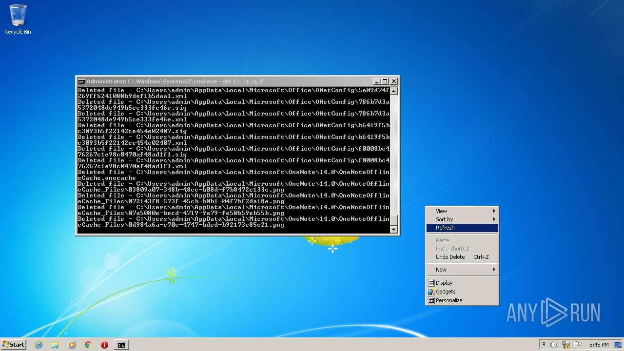Click the Start button
Image resolution: width=624 pixels, height=351 pixels.
(x=13, y=345)
